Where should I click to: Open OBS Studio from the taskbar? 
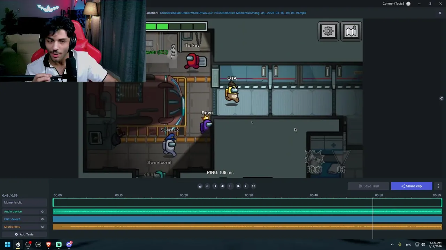pyautogui.click(x=28, y=244)
